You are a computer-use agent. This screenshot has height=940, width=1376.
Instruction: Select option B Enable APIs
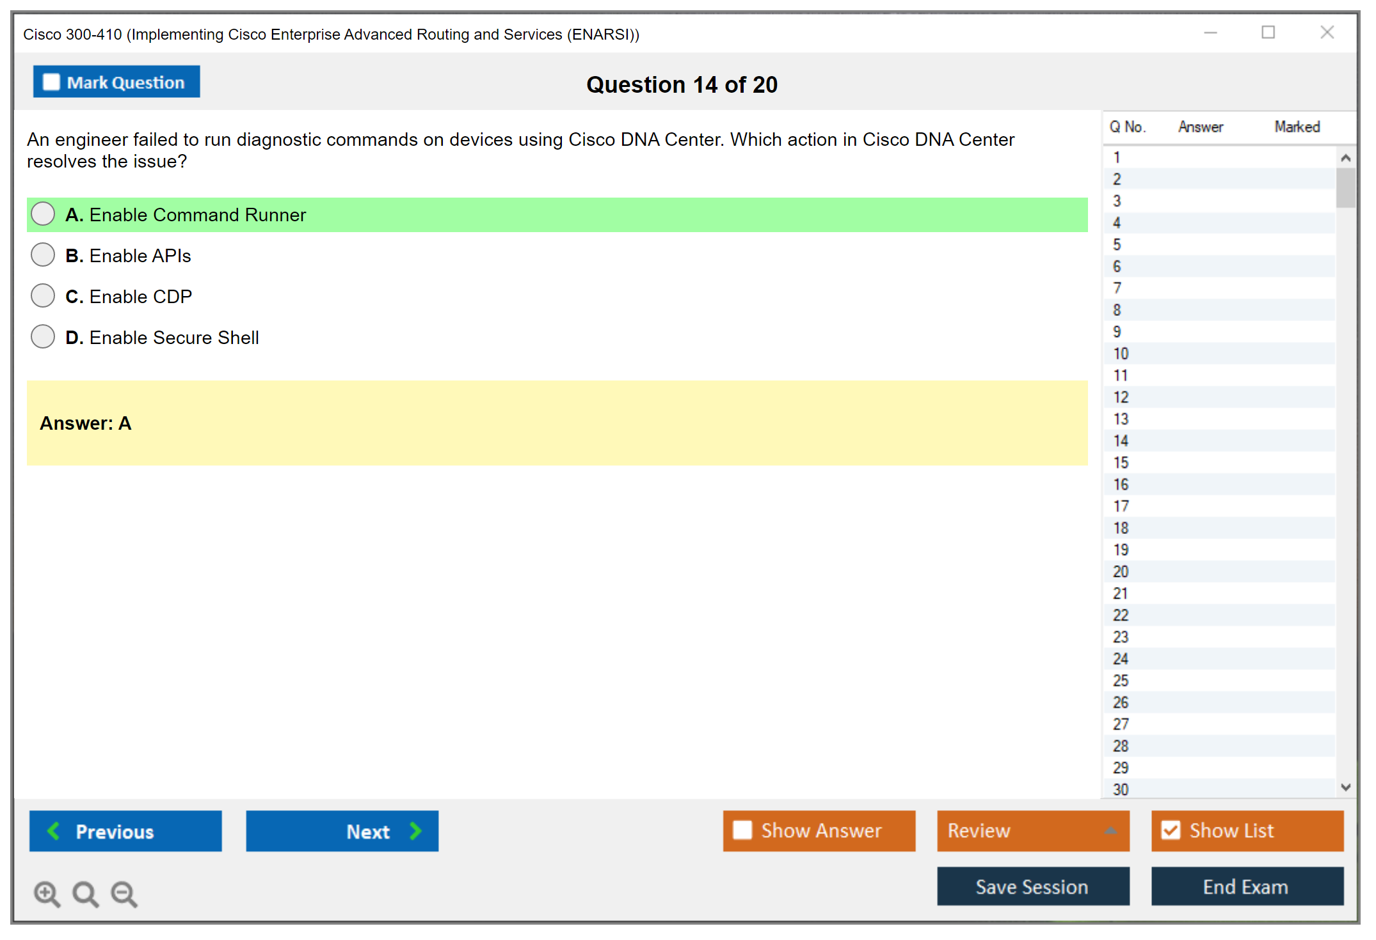tap(43, 255)
